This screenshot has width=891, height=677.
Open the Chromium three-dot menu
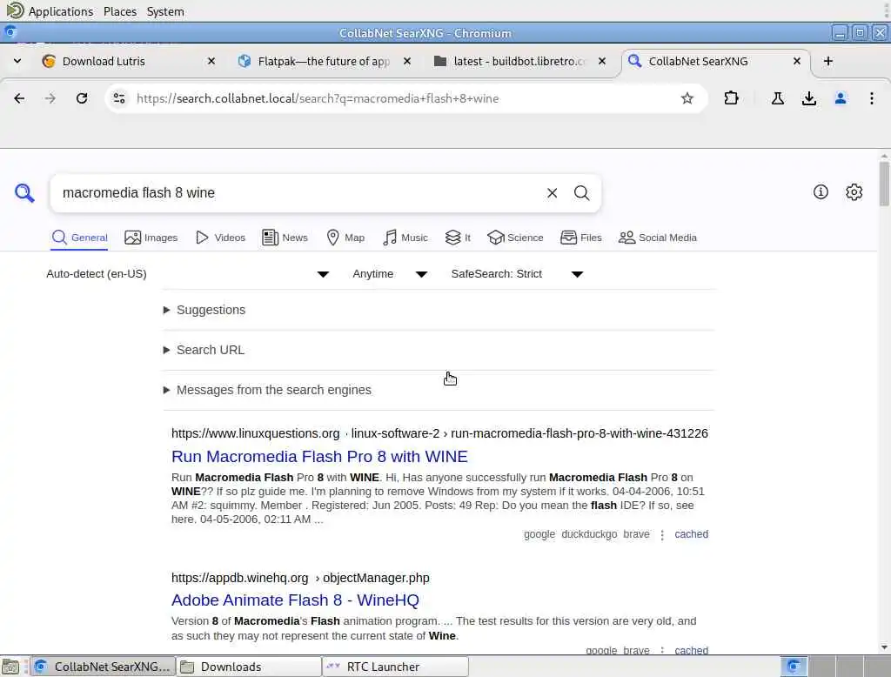pos(872,98)
